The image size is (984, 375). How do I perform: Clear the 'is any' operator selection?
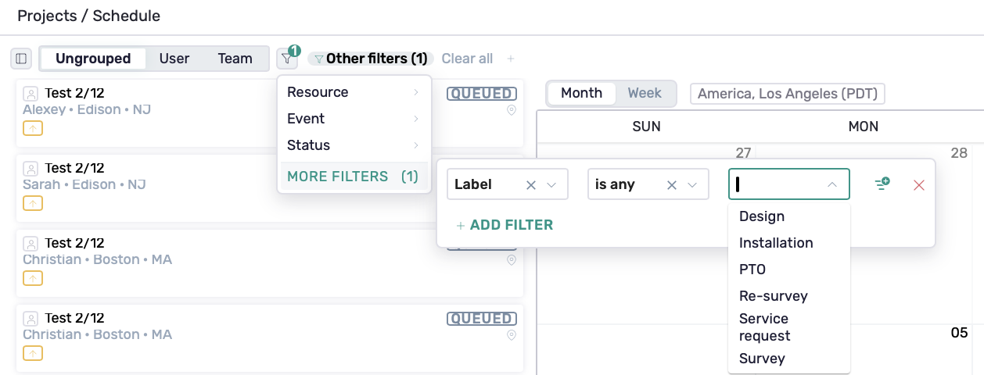tap(672, 185)
